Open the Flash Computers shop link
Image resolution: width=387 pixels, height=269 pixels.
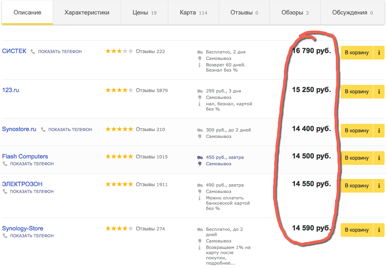pyautogui.click(x=25, y=156)
